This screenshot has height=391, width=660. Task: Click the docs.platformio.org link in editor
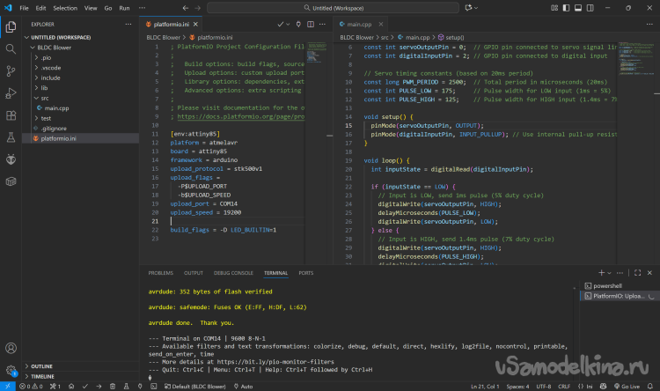[238, 116]
